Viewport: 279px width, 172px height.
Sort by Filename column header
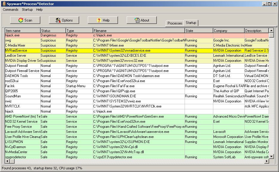coord(139,30)
